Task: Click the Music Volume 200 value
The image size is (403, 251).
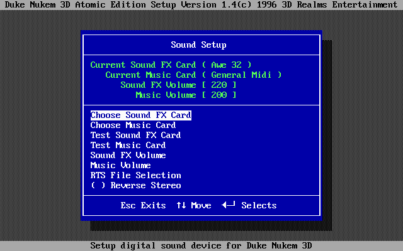Action: click(x=219, y=95)
